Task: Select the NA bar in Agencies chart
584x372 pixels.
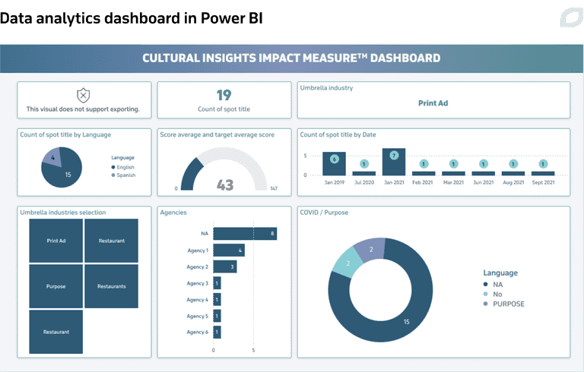Action: (x=244, y=234)
